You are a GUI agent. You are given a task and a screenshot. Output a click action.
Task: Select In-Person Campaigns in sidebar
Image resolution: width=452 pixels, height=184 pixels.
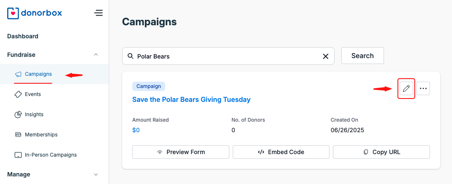(51, 155)
